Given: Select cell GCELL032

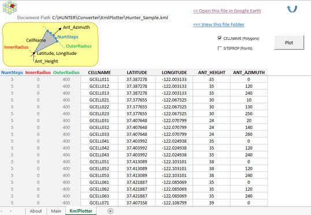Looking at the screenshot, I should pos(99,128).
